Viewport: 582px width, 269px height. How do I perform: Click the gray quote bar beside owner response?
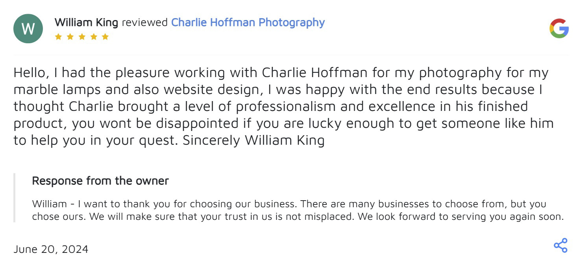tap(15, 198)
